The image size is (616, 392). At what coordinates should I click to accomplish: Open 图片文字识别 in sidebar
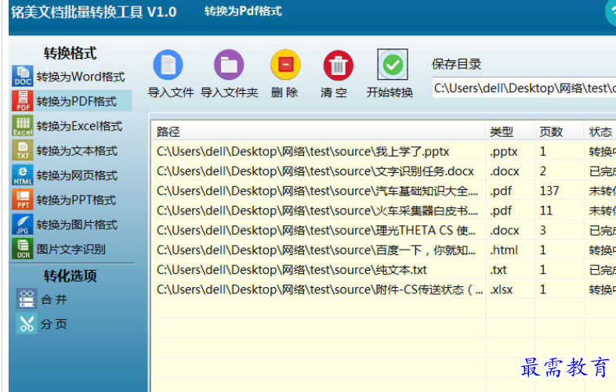pos(71,249)
